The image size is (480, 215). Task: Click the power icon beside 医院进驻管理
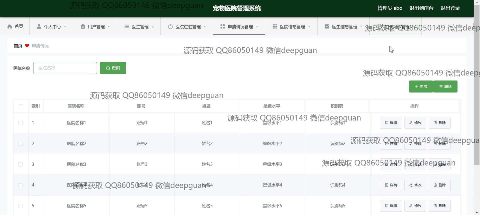click(x=170, y=26)
